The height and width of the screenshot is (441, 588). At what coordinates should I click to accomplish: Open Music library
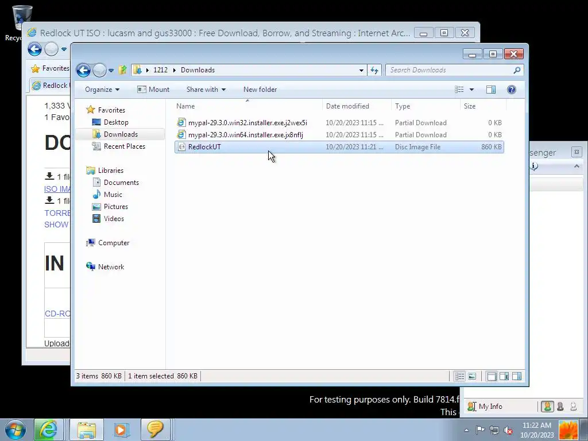tap(113, 194)
